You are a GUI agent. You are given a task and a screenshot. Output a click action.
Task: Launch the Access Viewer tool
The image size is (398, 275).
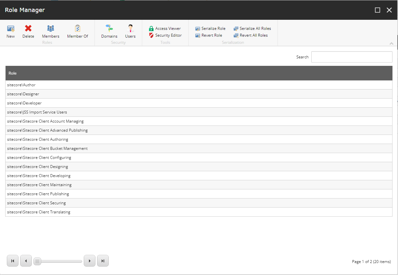[x=165, y=29]
